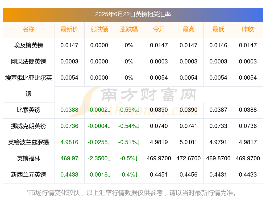Screen dimensions: 266x201
Task: Click lowest value 0.4431
Action: pos(218,175)
